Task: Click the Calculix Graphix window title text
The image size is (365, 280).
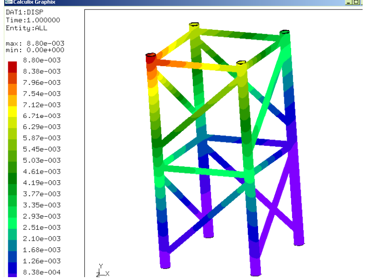Action: point(34,2)
